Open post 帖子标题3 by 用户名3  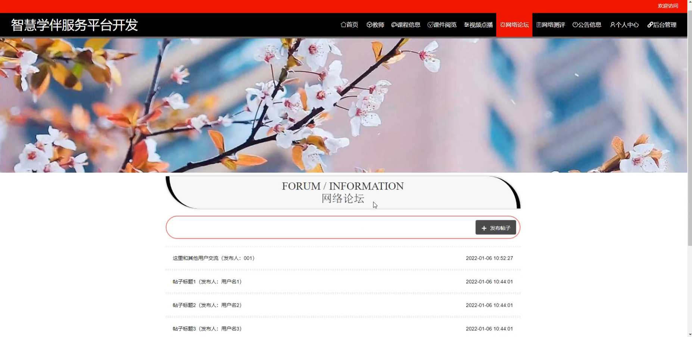pos(208,329)
